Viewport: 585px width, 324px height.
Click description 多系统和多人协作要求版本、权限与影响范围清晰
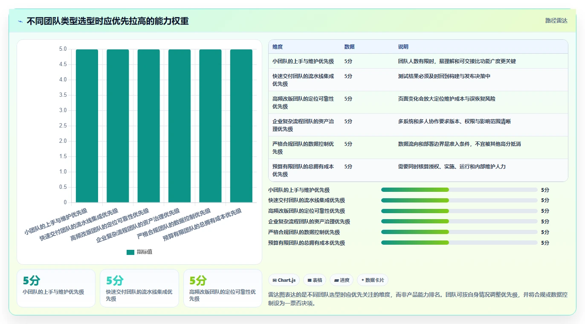tap(455, 121)
